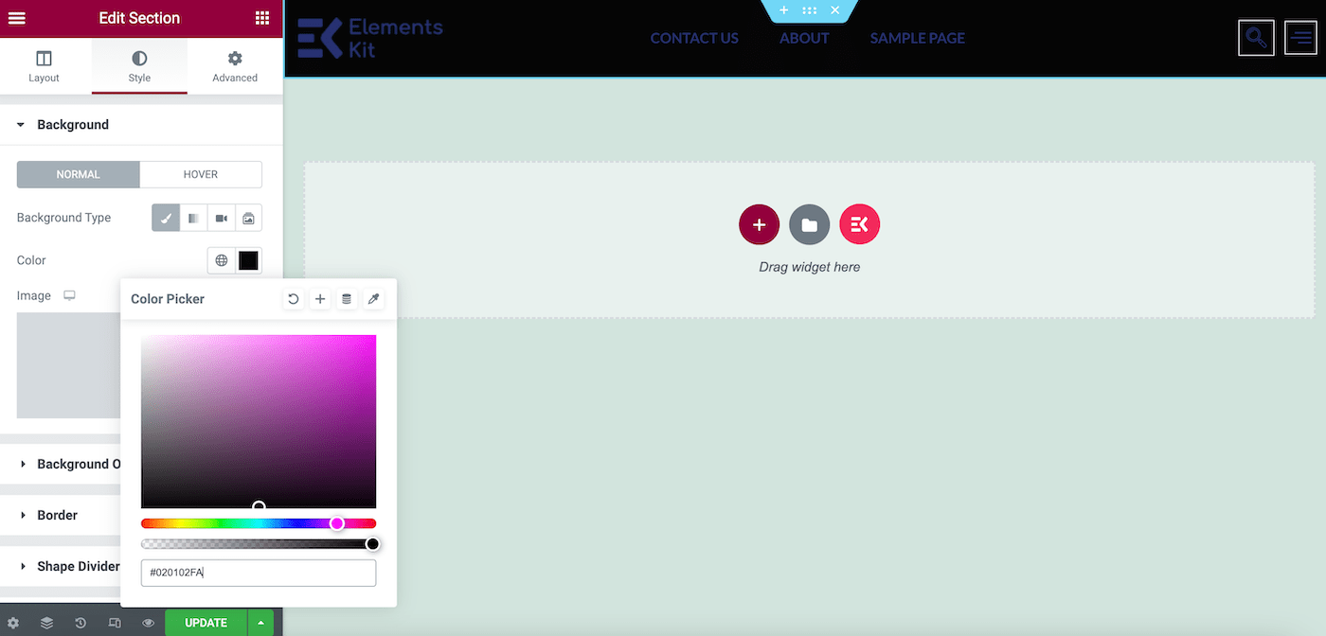Click the hex color value input field
This screenshot has height=636, width=1326.
258,573
